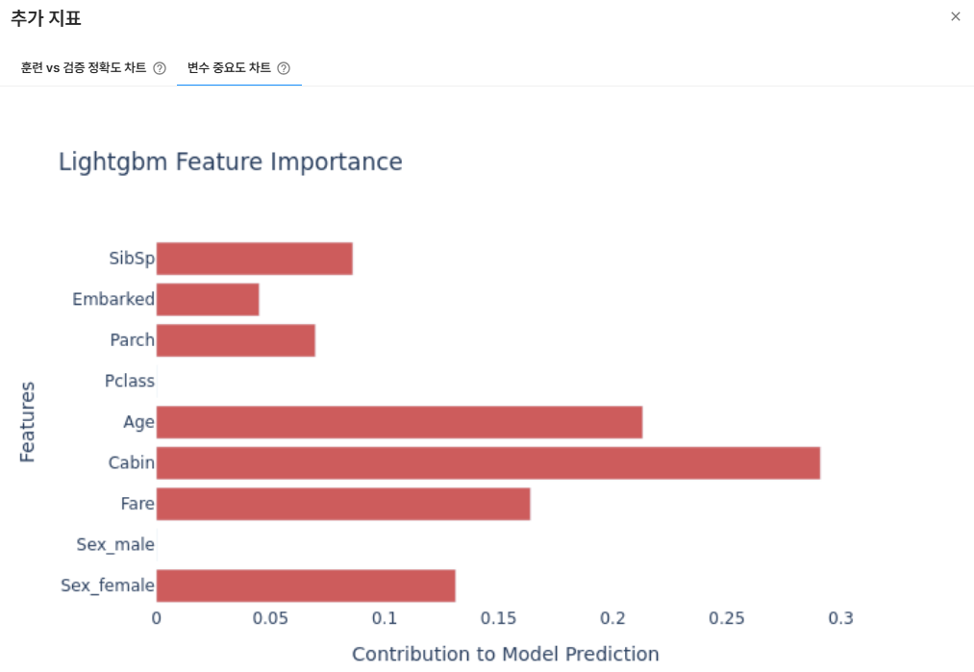Click the Contribution to Model Prediction axis title
The width and height of the screenshot is (974, 672).
pyautogui.click(x=505, y=655)
